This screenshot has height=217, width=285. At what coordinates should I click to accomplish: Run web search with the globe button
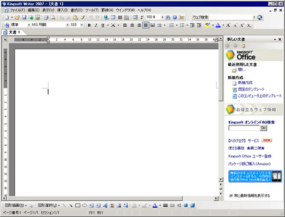[x=260, y=17]
